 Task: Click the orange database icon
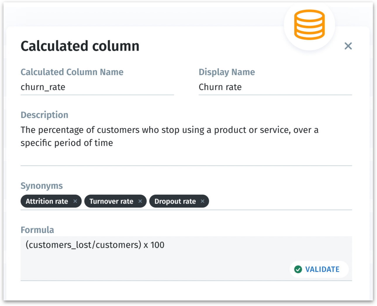[x=309, y=25]
